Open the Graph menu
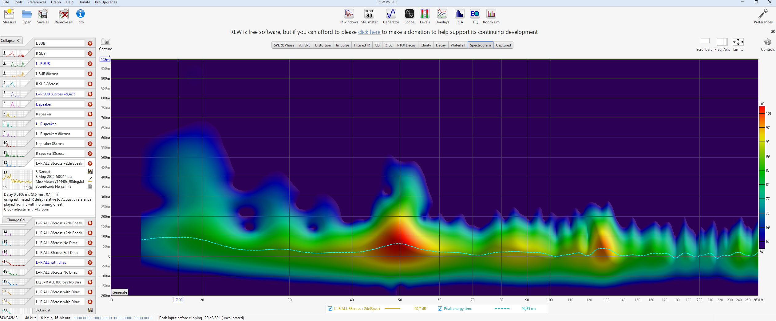The width and height of the screenshot is (776, 321). [x=56, y=2]
